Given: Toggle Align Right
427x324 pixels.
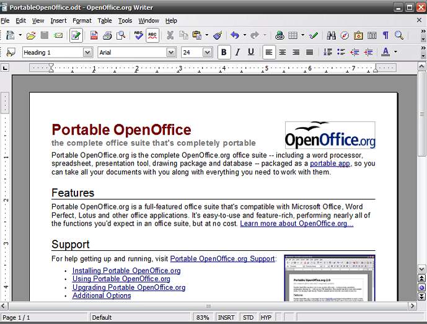Looking at the screenshot, I should point(296,52).
